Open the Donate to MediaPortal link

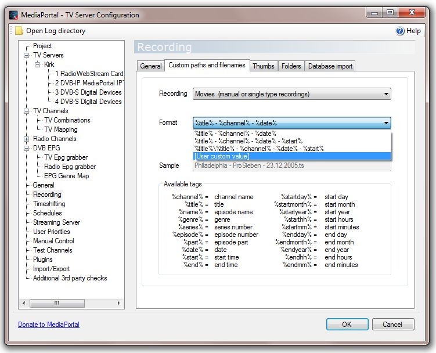coord(49,325)
